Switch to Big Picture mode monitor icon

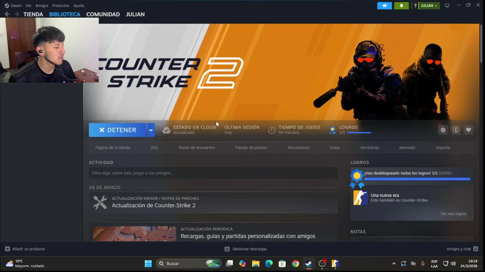tap(447, 6)
